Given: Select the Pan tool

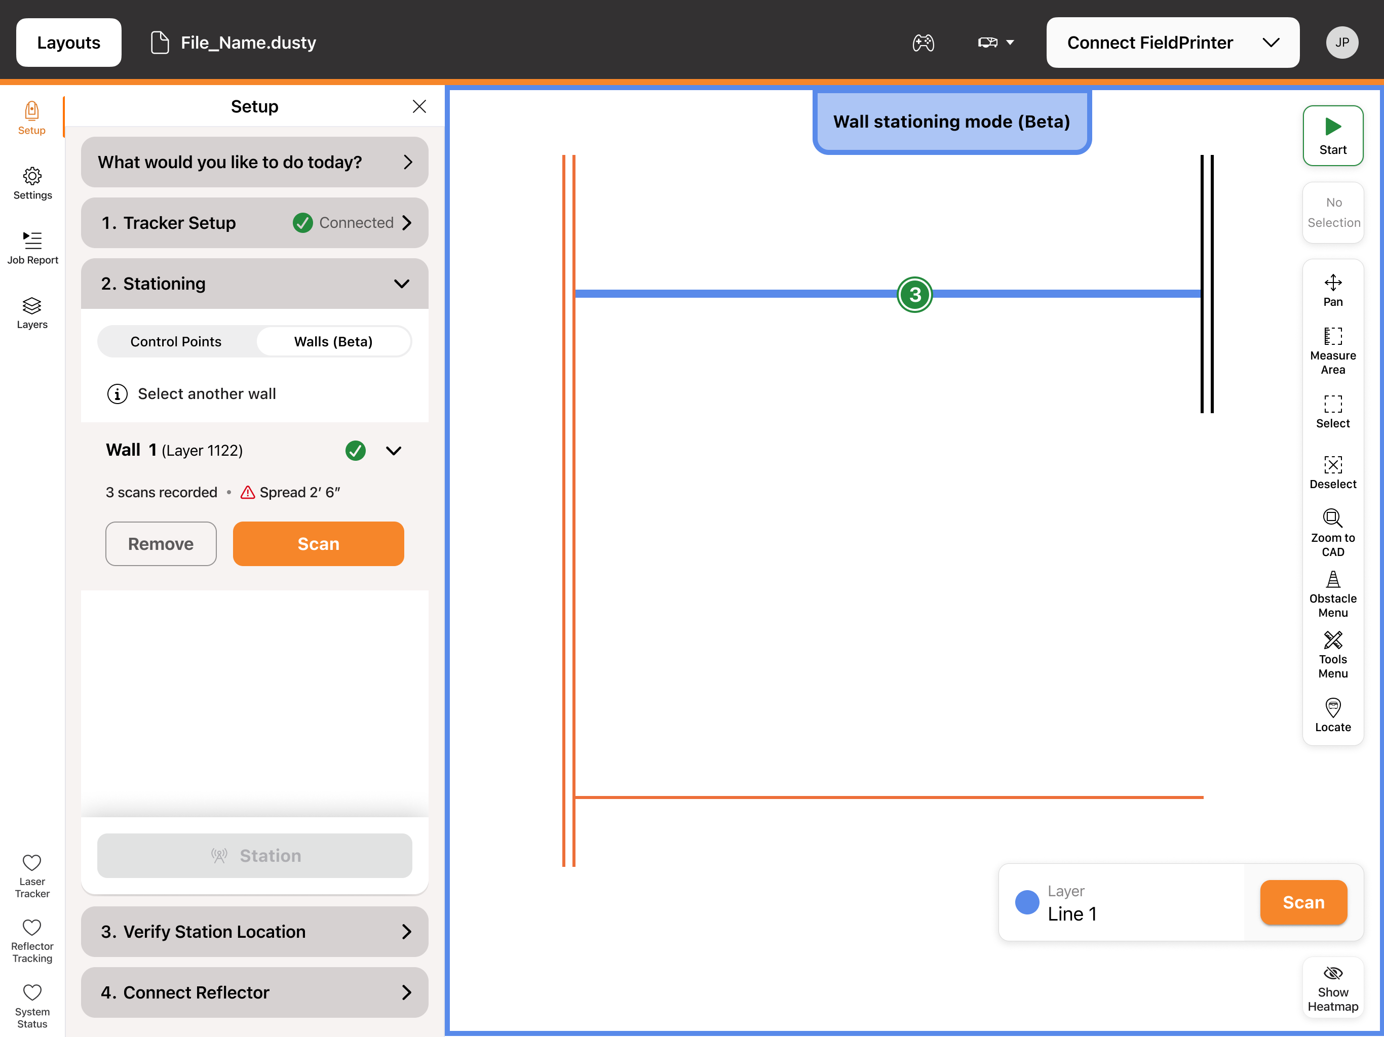Looking at the screenshot, I should tap(1333, 290).
